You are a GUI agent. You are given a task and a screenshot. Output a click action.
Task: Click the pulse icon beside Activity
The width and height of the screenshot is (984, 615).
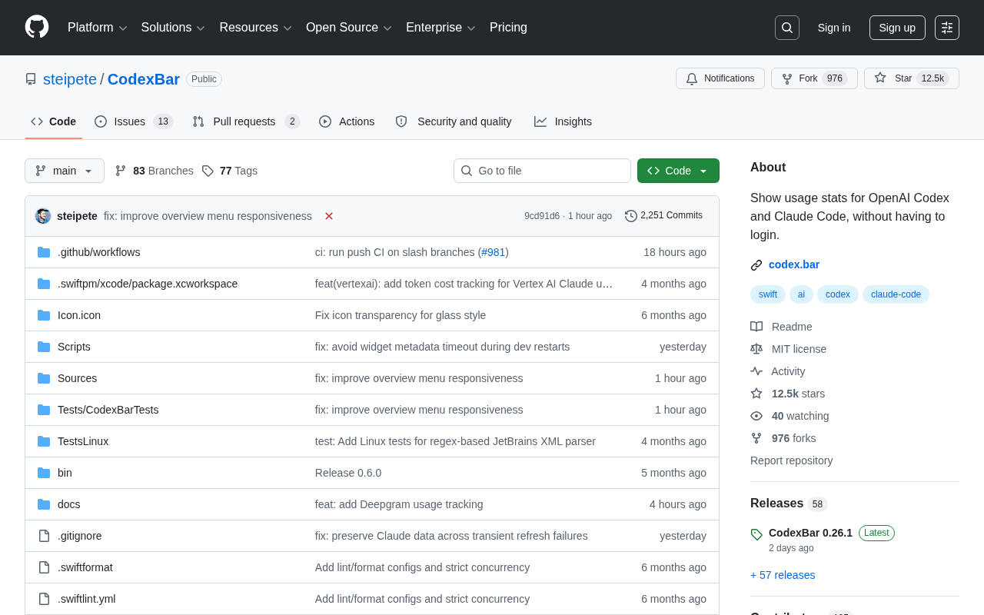pyautogui.click(x=756, y=371)
